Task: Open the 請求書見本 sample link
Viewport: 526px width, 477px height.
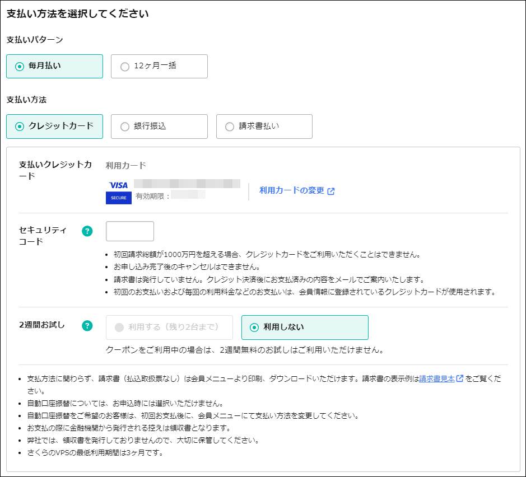Action: pos(437,378)
